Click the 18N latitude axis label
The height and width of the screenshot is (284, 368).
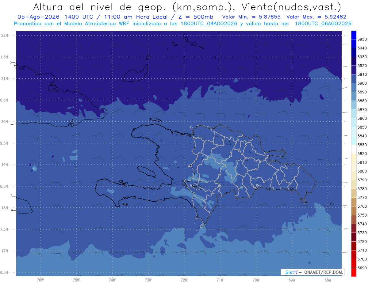pyautogui.click(x=5, y=208)
